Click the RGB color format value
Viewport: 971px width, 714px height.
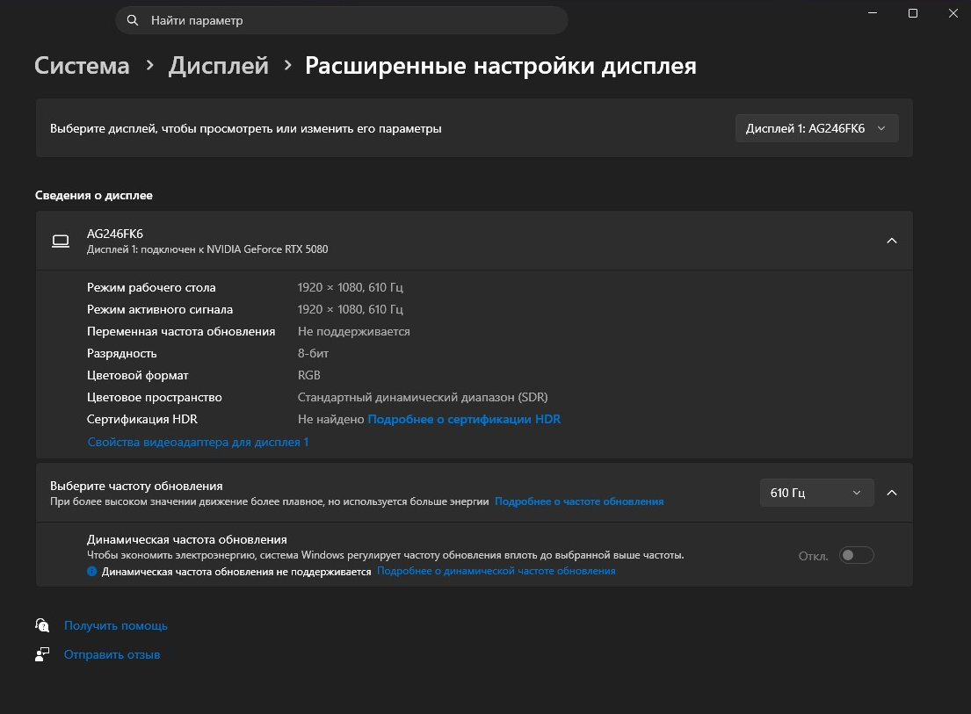pyautogui.click(x=309, y=376)
